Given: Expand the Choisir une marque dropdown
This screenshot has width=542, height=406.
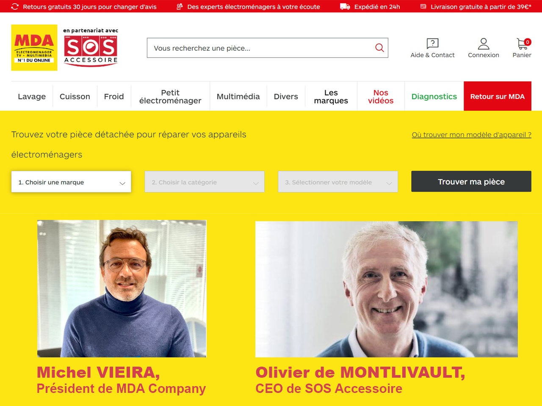Looking at the screenshot, I should point(71,182).
